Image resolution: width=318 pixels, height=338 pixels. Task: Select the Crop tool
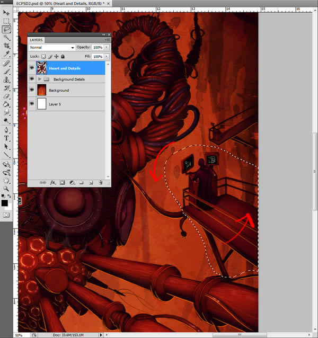pos(6,45)
